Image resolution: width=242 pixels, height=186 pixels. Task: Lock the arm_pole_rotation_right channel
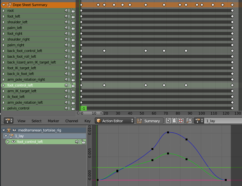point(73,79)
